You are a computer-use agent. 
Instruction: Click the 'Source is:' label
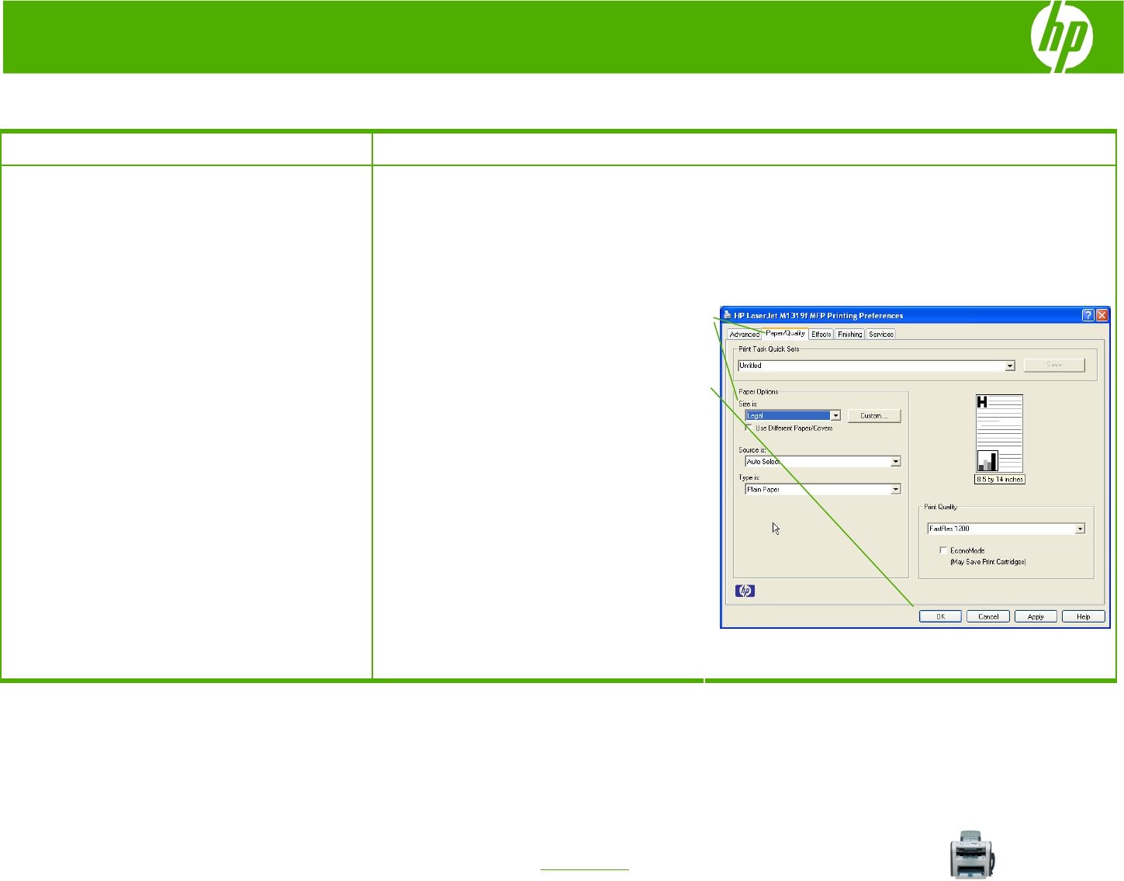pyautogui.click(x=752, y=450)
